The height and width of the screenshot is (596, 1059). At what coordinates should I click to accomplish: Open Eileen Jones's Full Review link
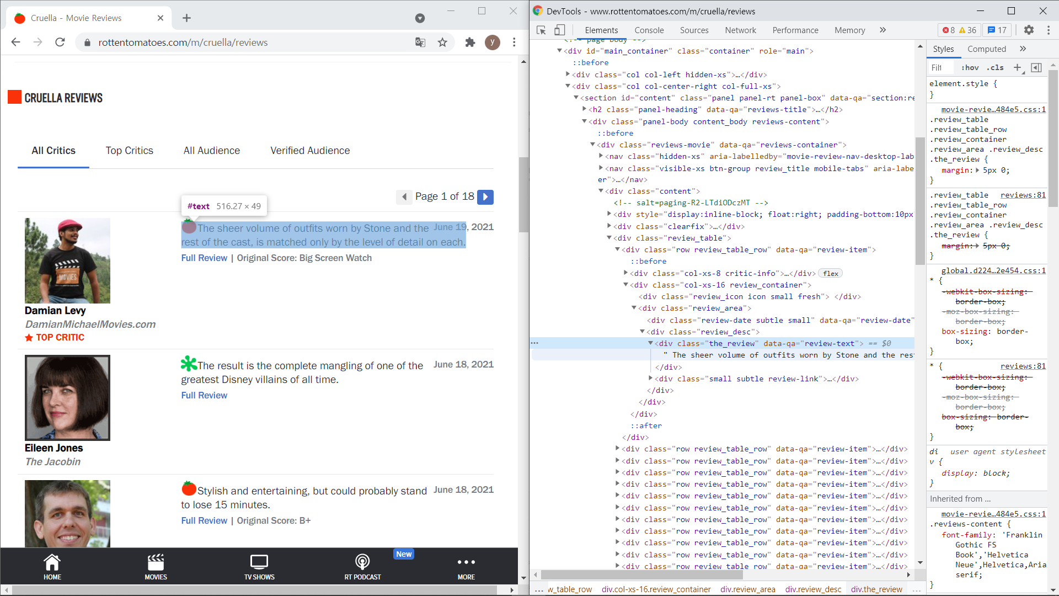coord(204,395)
